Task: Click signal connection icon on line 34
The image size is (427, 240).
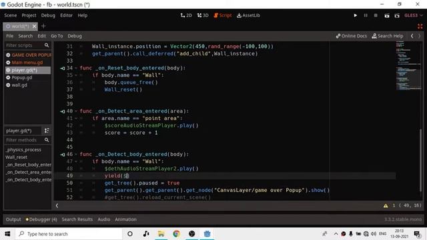Action: pyautogui.click(x=63, y=68)
